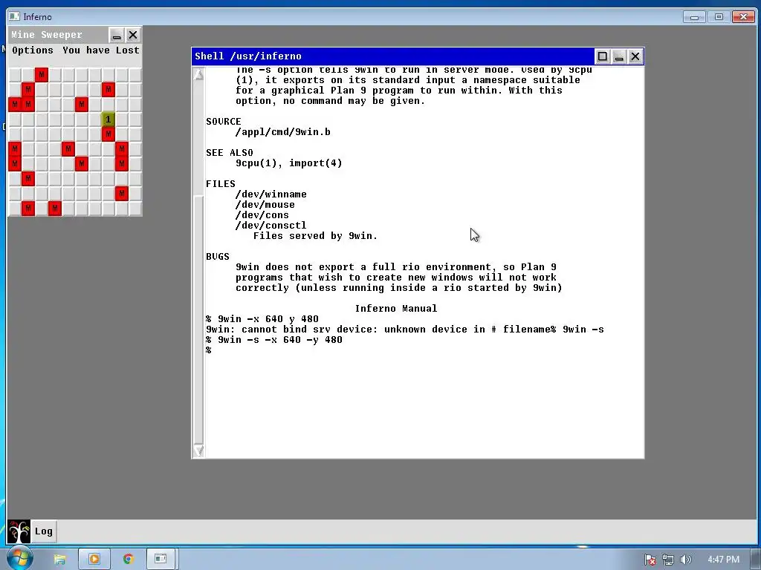Open the Inferno logo start menu
The image size is (761, 570).
point(19,531)
